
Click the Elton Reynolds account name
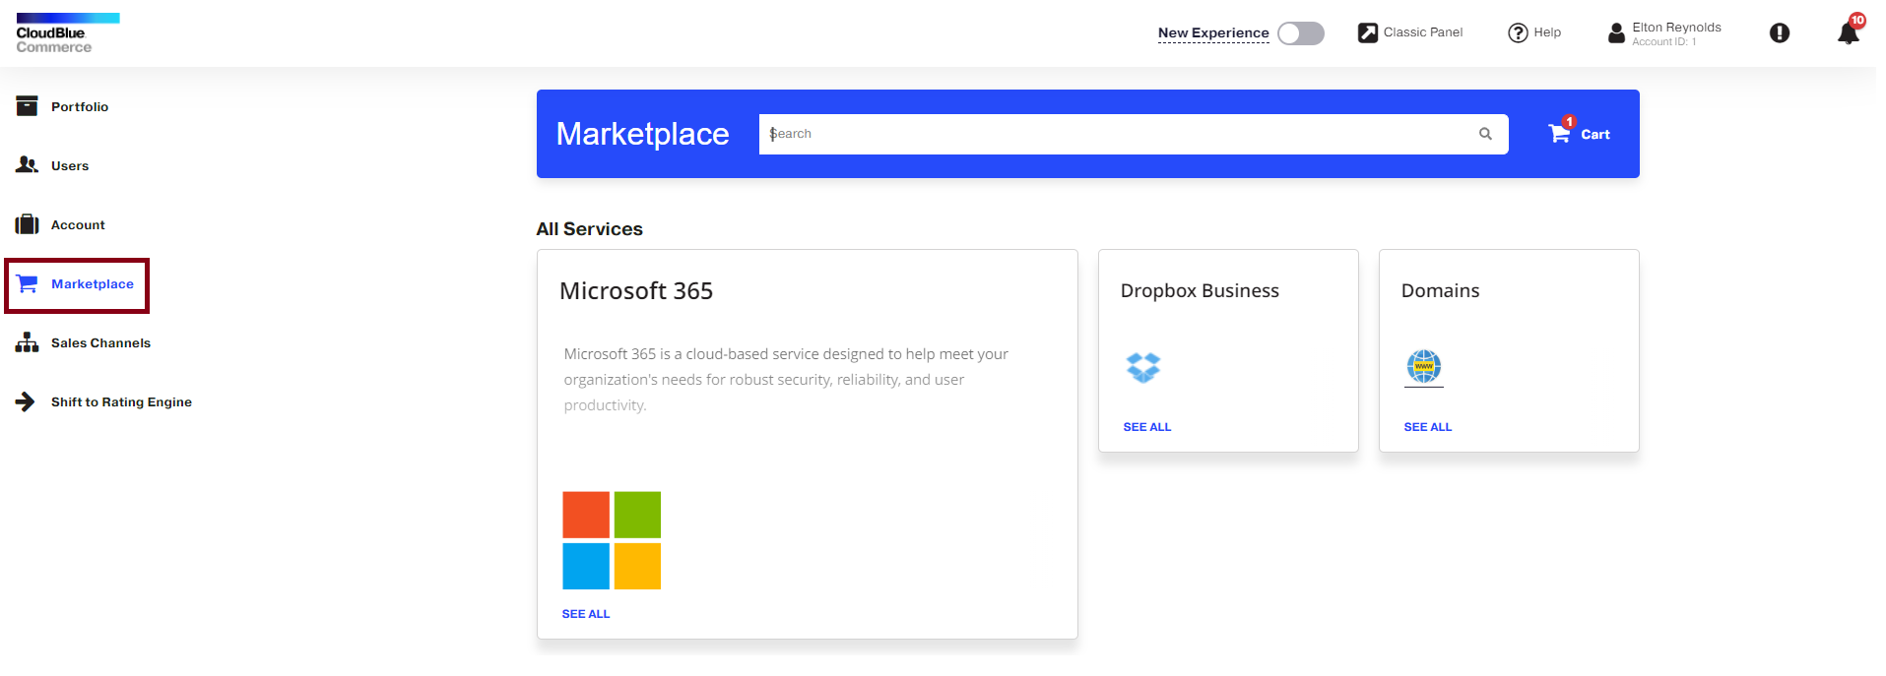[x=1676, y=28]
